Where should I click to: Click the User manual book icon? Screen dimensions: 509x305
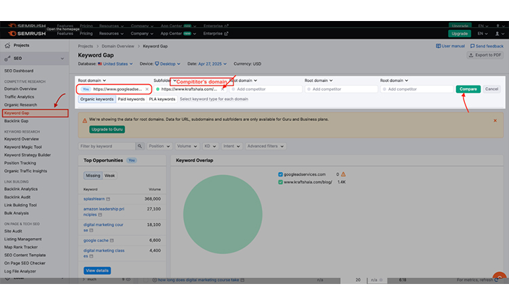[x=438, y=46]
